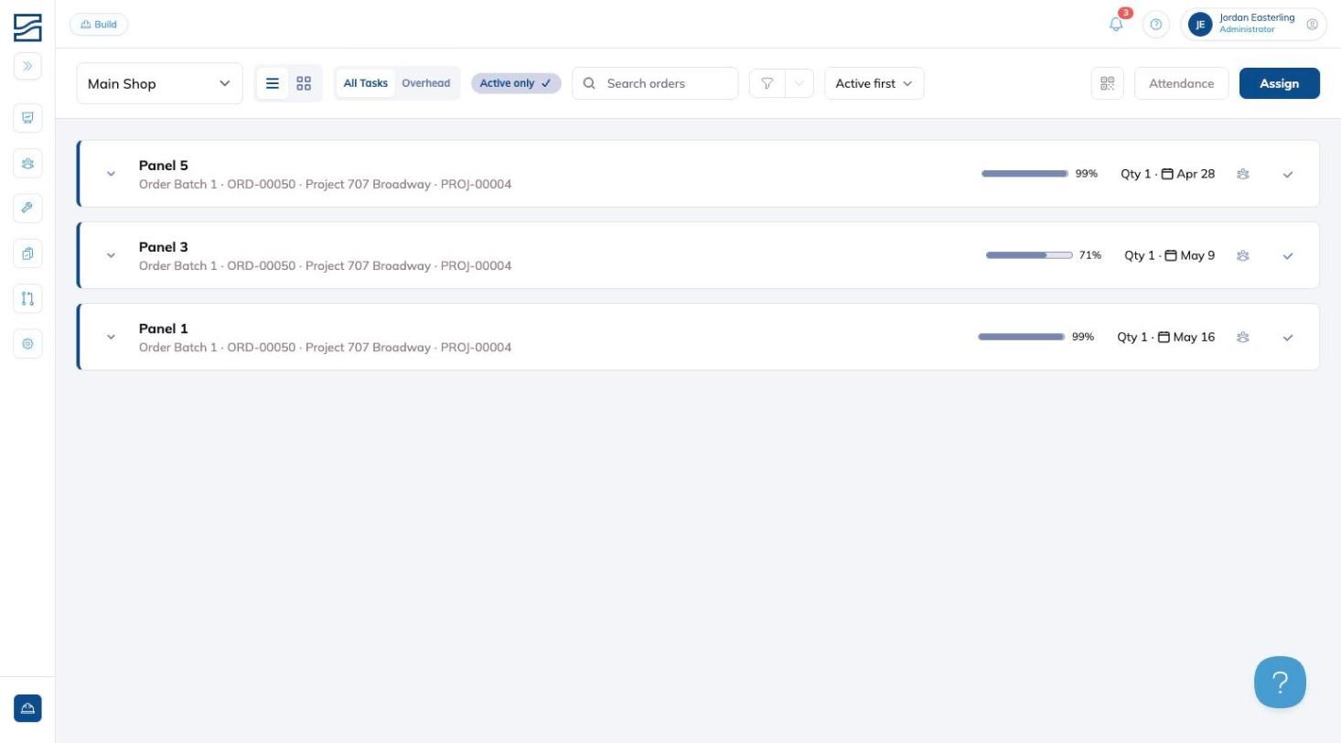Image resolution: width=1341 pixels, height=743 pixels.
Task: Expand the sidebar with double-arrow icon
Action: (x=27, y=66)
